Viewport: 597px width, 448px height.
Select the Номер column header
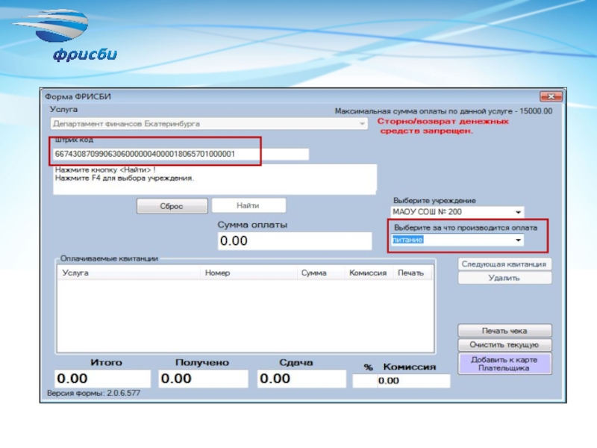click(x=249, y=273)
